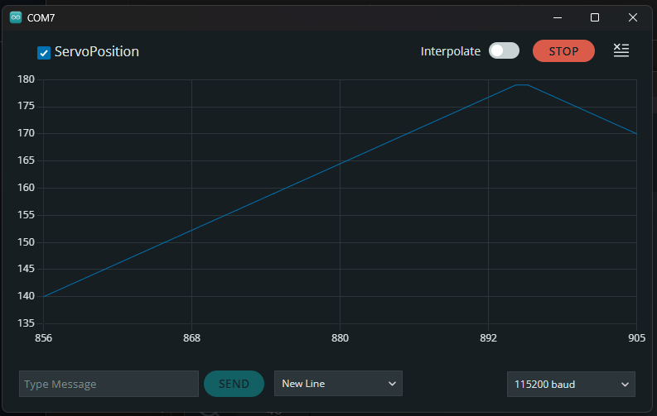The width and height of the screenshot is (657, 416).
Task: Click the 905 x-axis value
Action: tap(637, 338)
